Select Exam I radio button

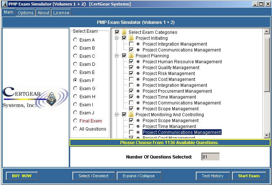[75, 104]
